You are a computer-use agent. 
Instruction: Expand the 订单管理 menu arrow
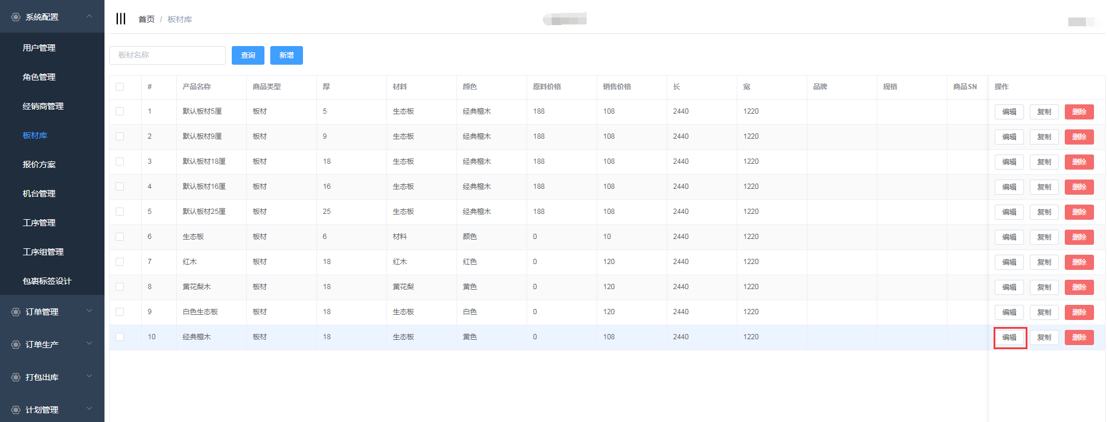(89, 312)
